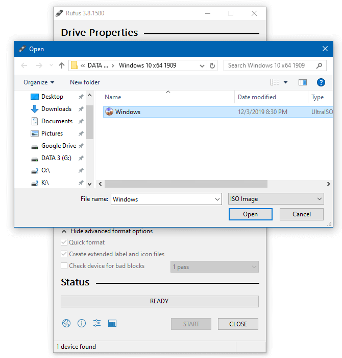The height and width of the screenshot is (358, 342).
Task: Click the Help question mark icon
Action: pos(321,82)
